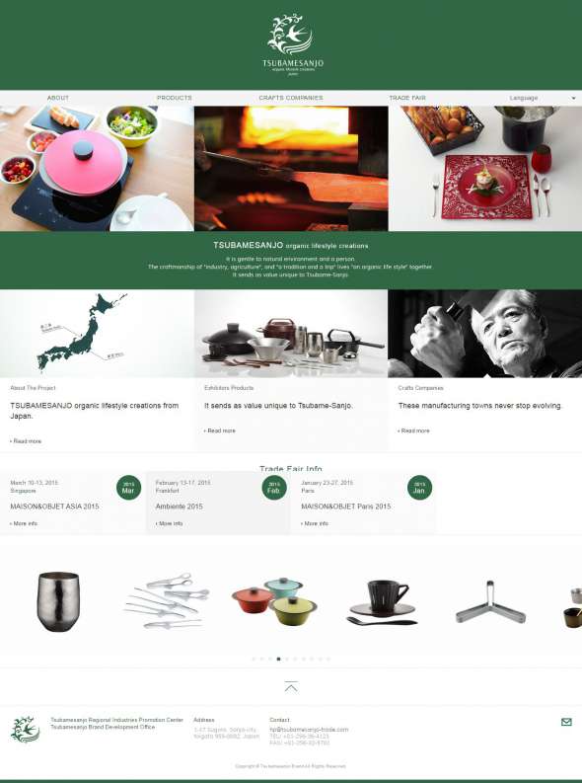Select the colorful pots product image

click(x=274, y=601)
